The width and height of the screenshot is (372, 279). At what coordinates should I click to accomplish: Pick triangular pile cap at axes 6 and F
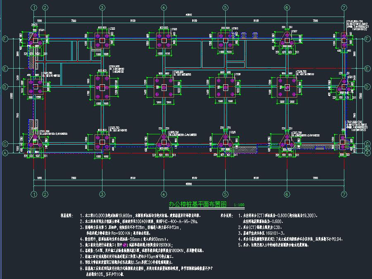(287, 39)
